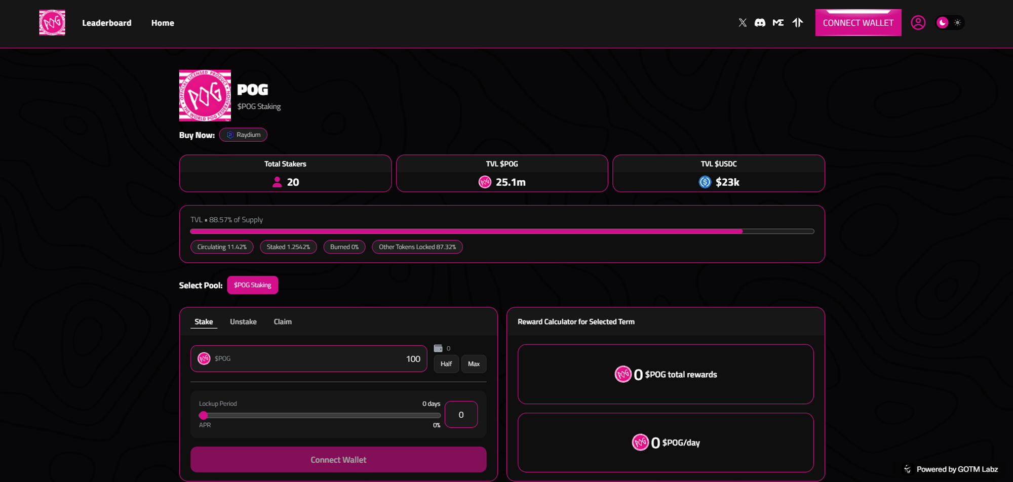Toggle the Burned 0% supply filter

click(344, 247)
